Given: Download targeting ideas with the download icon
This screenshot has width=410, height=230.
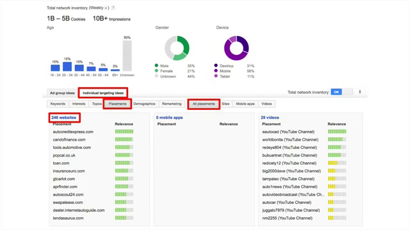Looking at the screenshot, I should (360, 92).
